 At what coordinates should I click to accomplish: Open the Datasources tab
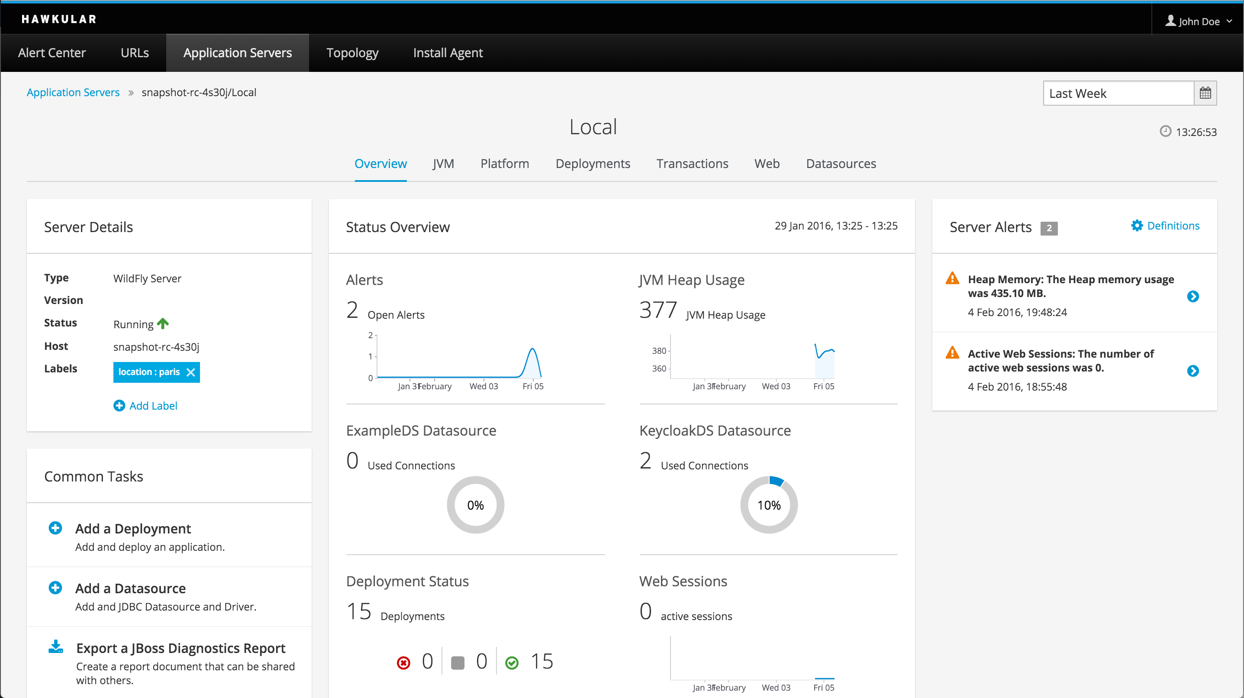841,164
